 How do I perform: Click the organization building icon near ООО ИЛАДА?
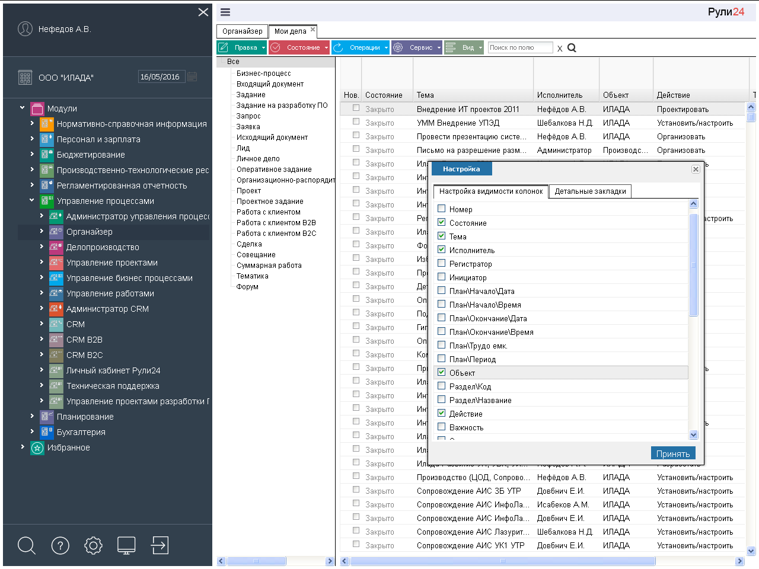click(25, 77)
